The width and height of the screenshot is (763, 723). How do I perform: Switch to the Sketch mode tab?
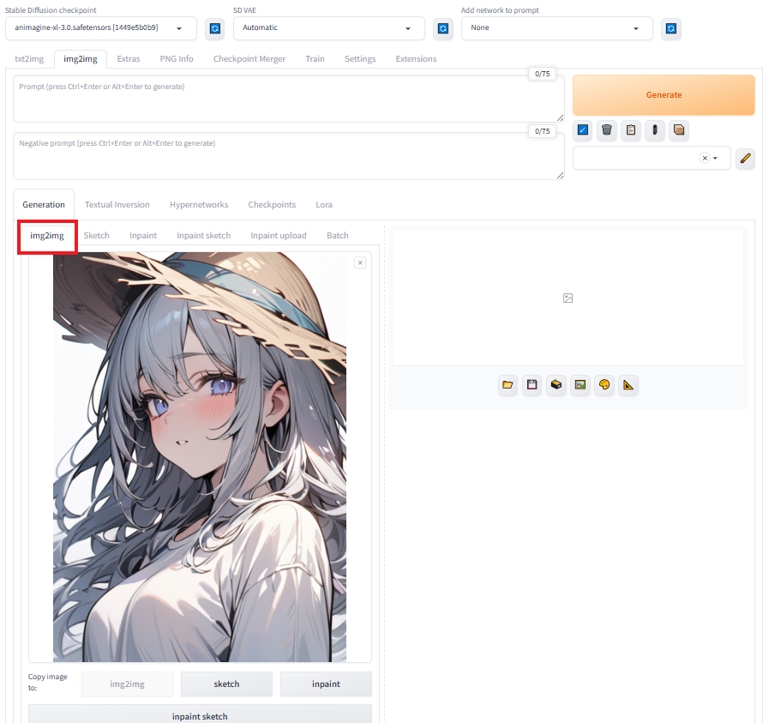96,236
